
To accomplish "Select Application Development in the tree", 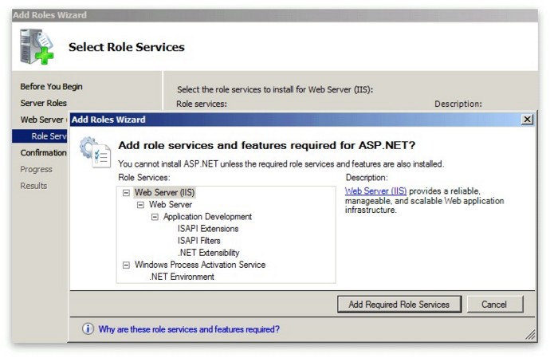I will (208, 217).
